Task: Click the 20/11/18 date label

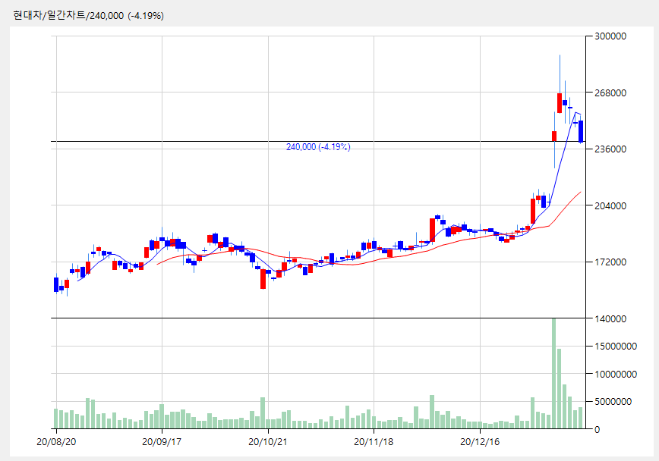Action: click(x=374, y=442)
